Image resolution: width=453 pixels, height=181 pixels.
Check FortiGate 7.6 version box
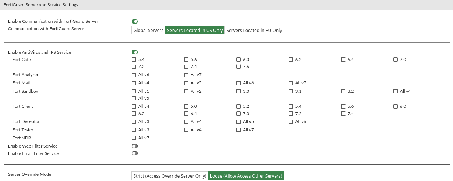pyautogui.click(x=238, y=67)
